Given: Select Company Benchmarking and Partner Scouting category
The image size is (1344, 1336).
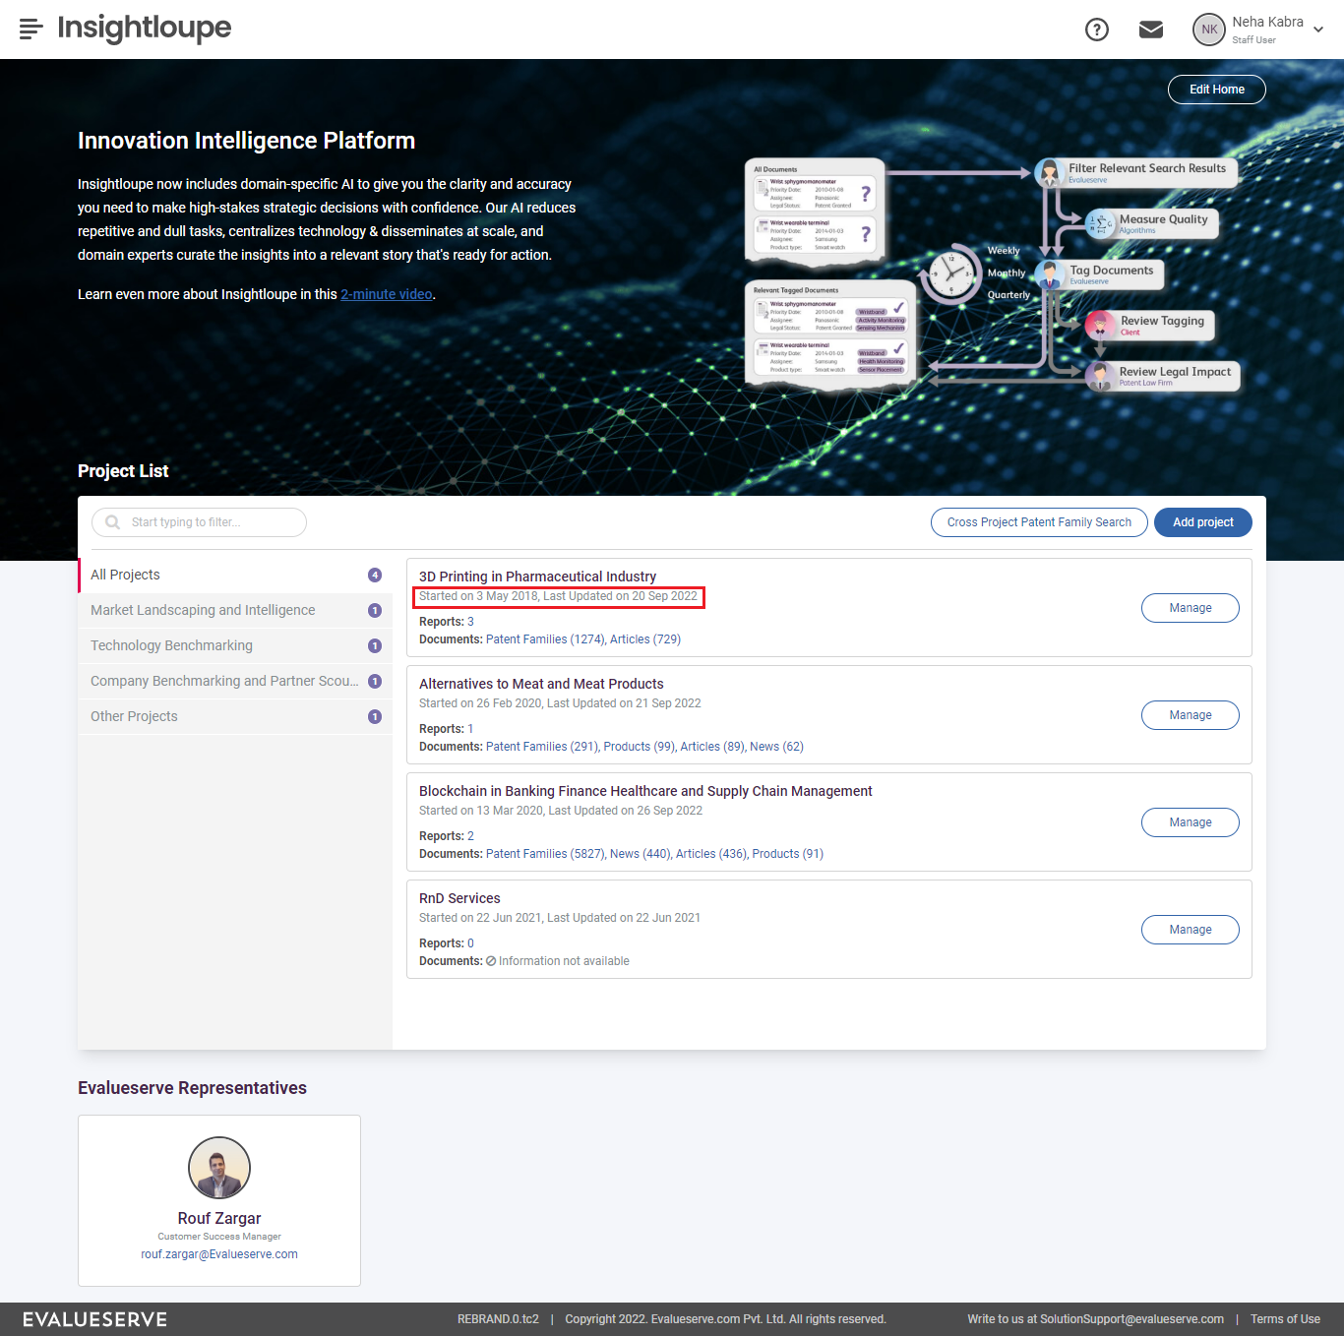Looking at the screenshot, I should 235,681.
